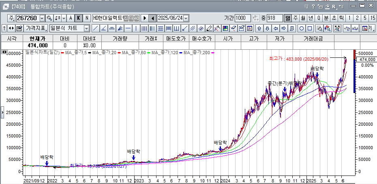Switch chart period to 주 (weekly)
Viewport: 377px width, 184px height.
tap(296, 18)
